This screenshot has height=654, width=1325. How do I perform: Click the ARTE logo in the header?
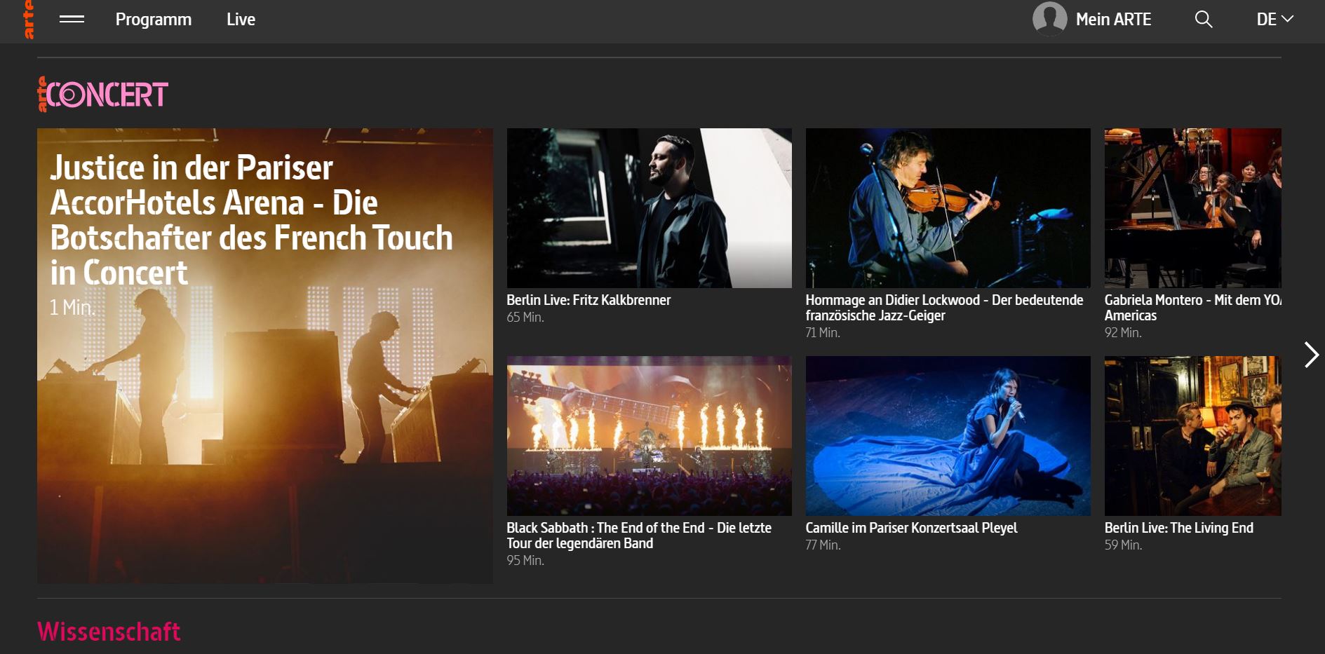pos(28,20)
